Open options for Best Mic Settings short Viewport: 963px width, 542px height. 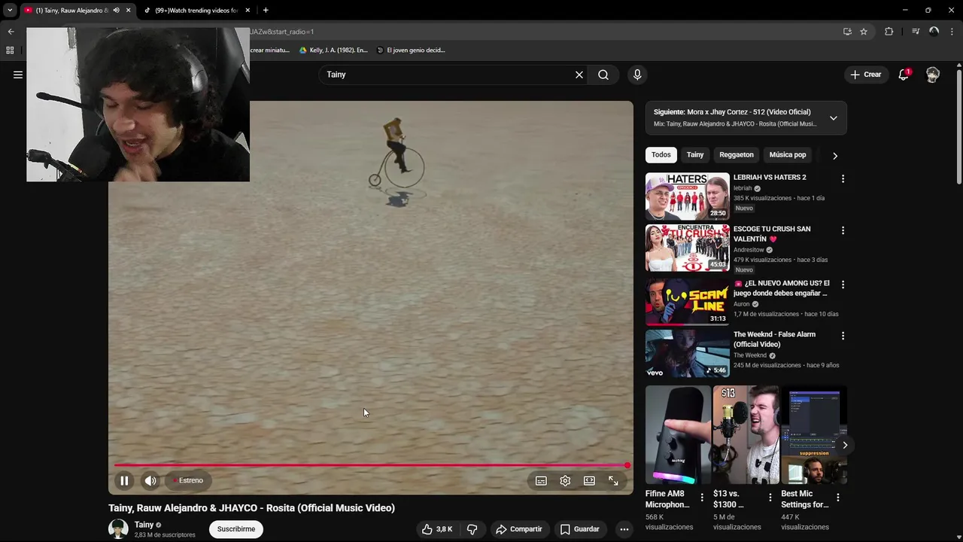pyautogui.click(x=837, y=498)
